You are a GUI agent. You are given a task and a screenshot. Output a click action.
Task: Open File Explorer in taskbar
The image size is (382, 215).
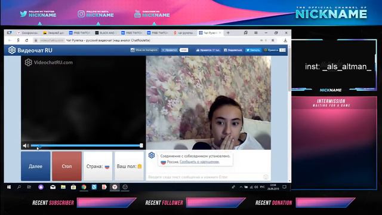click(63, 187)
